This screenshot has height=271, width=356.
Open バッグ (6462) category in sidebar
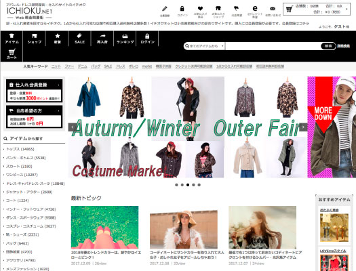[17, 243]
